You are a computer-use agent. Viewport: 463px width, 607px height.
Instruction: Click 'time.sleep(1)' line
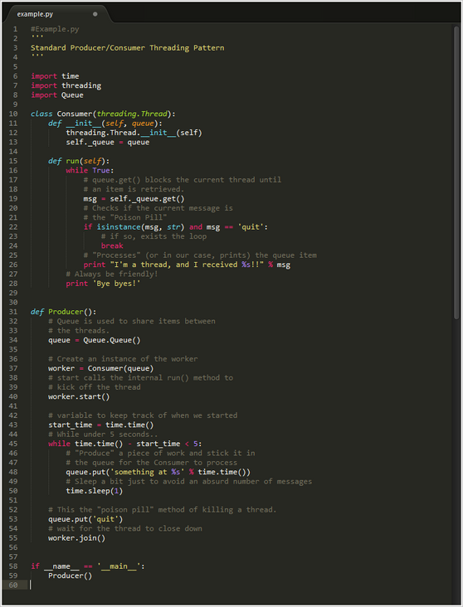(95, 491)
